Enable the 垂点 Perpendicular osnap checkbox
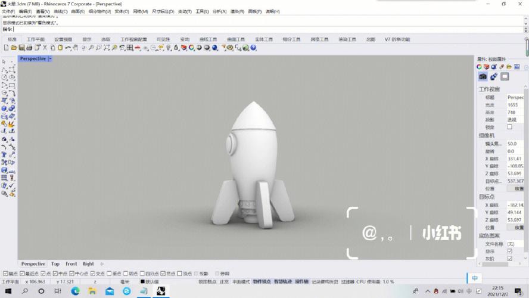 109,274
